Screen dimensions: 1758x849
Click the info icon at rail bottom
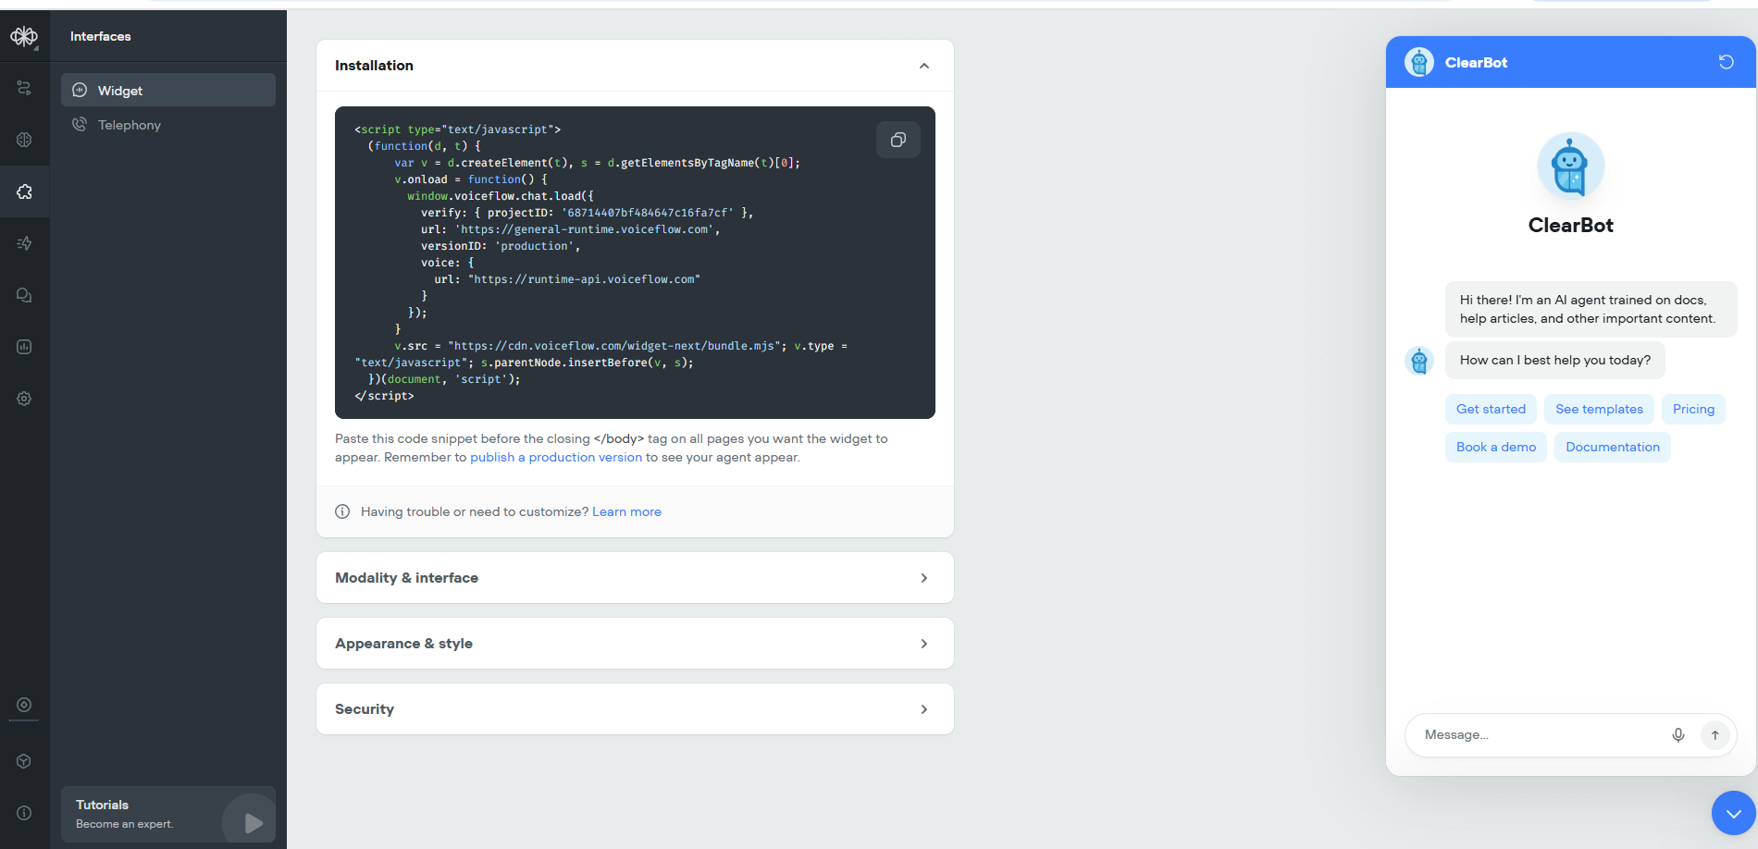point(24,813)
